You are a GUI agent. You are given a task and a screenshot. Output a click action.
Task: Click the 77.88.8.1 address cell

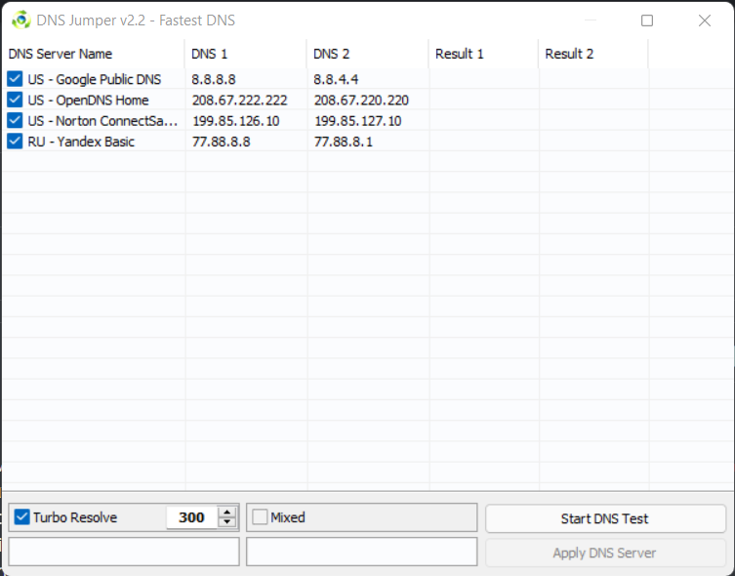(344, 142)
